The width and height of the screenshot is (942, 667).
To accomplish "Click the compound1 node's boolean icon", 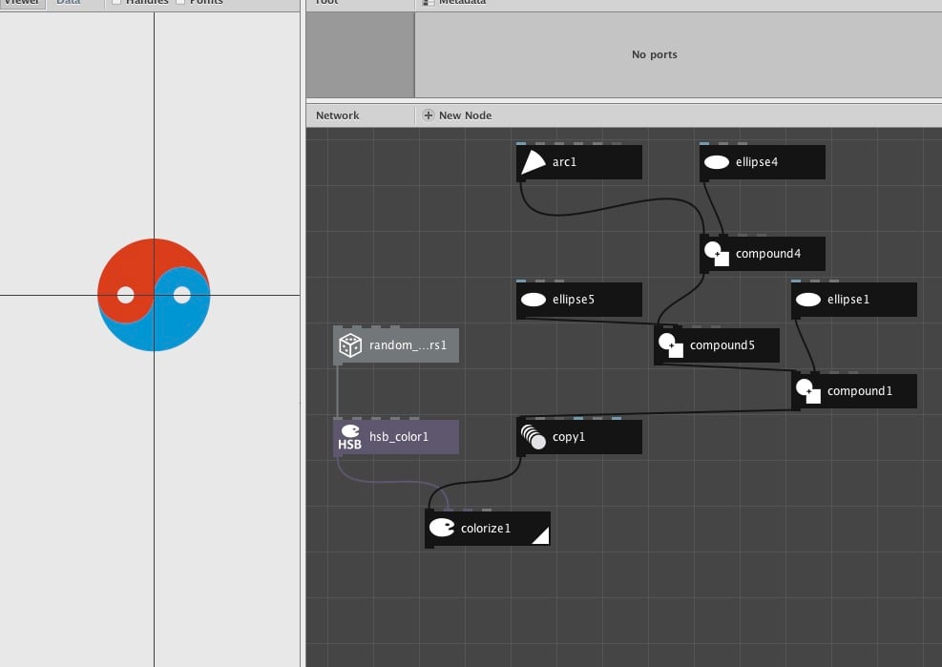I will pos(808,391).
